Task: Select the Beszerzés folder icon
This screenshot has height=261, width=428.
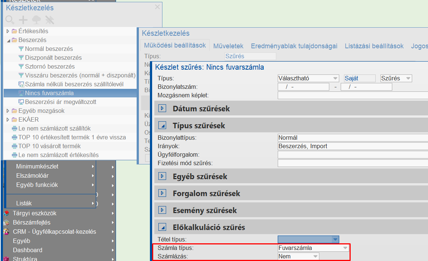Action: [14, 40]
